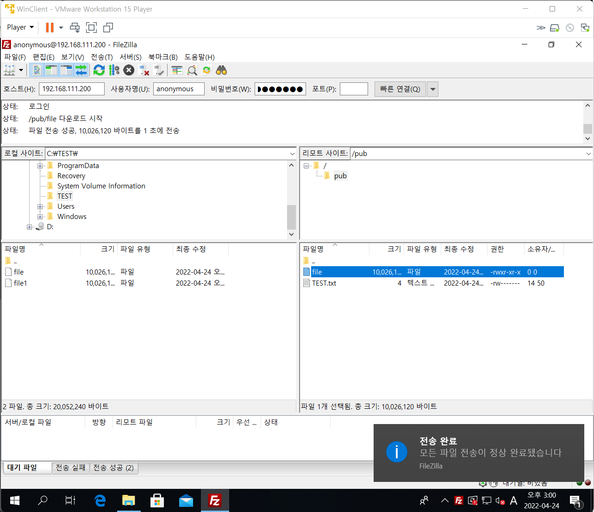The width and height of the screenshot is (594, 512).
Task: Open directory listing filters dialog
Action: (x=177, y=70)
